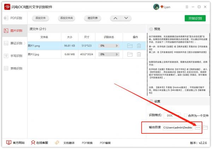
Task: Click the 源文件 (2个) header
Action: point(38,29)
